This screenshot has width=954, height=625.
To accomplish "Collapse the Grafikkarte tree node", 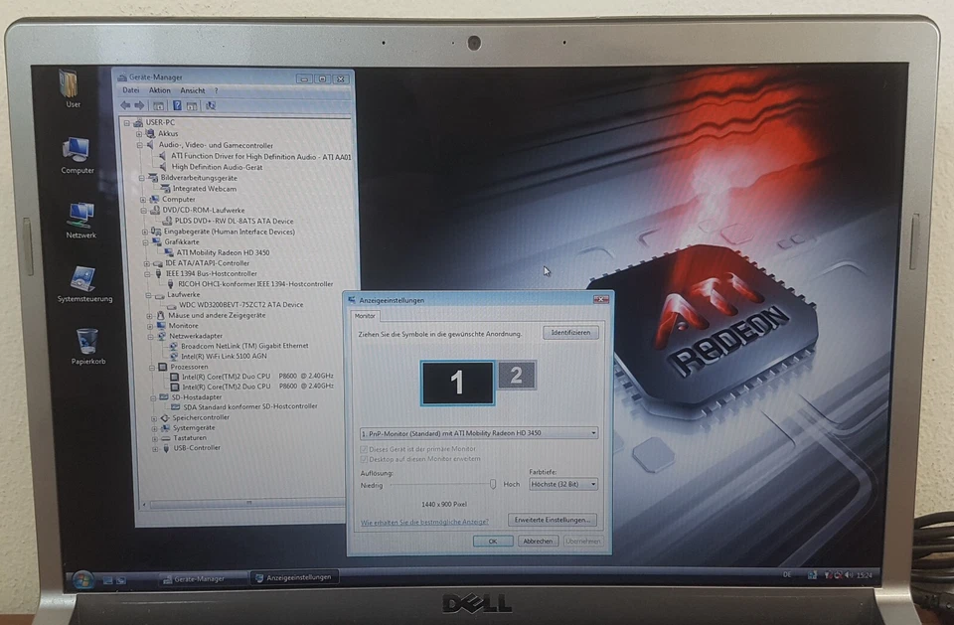I will (x=147, y=241).
